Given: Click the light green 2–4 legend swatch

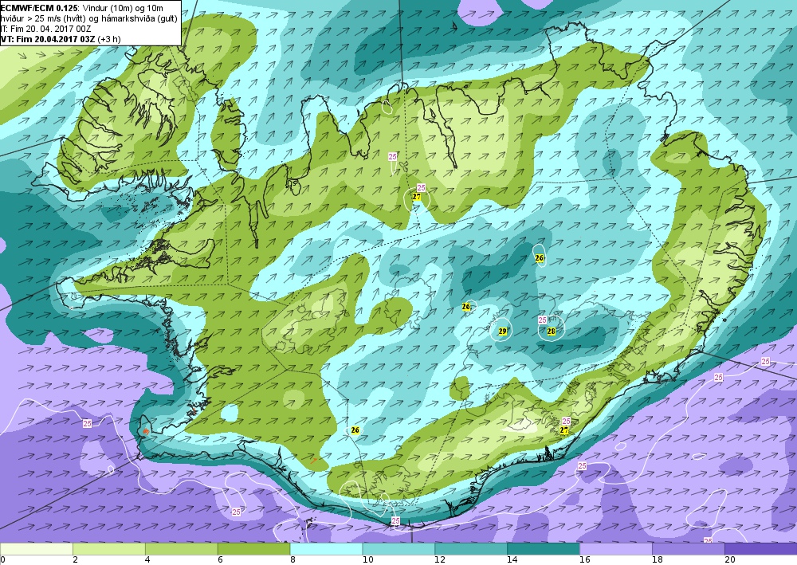Looking at the screenshot, I should 109,549.
